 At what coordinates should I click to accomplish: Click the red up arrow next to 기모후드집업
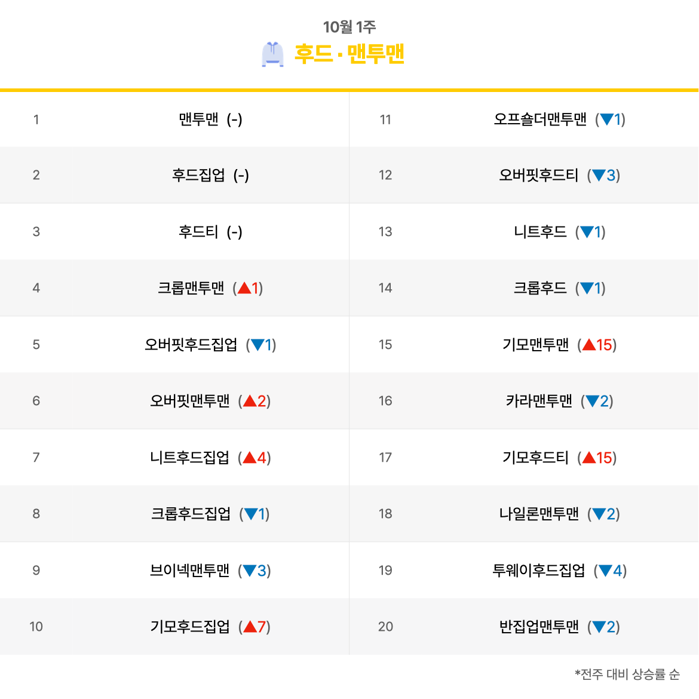point(250,627)
